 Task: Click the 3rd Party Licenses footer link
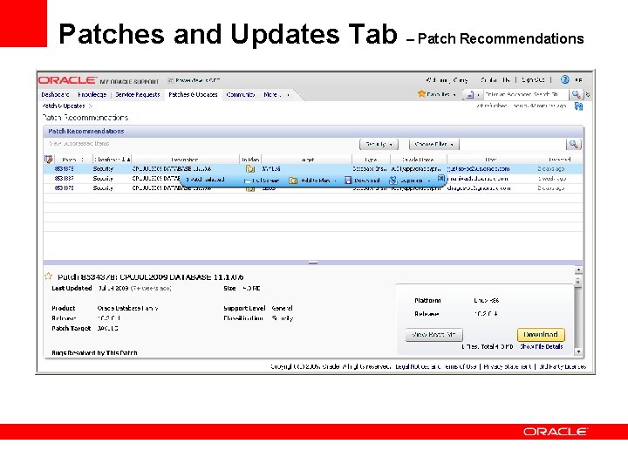[563, 366]
